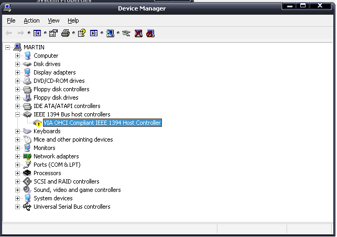
Task: Click the Network adapters card icon
Action: tap(27, 156)
